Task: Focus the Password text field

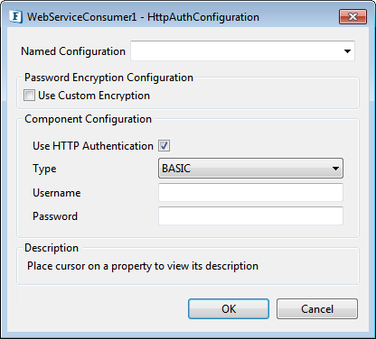Action: (x=250, y=215)
